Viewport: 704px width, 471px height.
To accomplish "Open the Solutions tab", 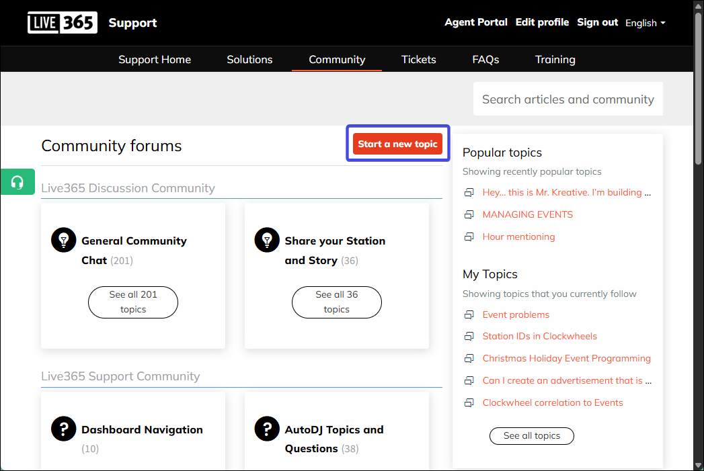I will click(x=249, y=59).
